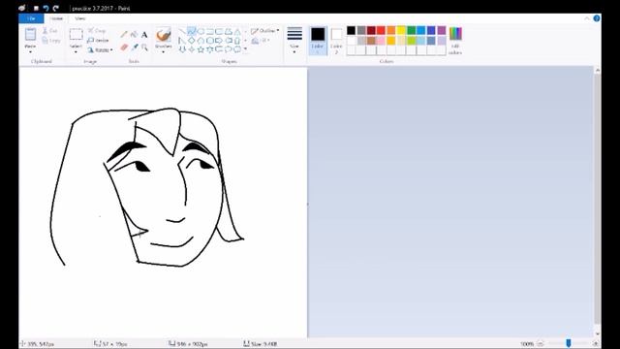The width and height of the screenshot is (620, 349).
Task: Select the Eraser tool
Action: coord(124,48)
